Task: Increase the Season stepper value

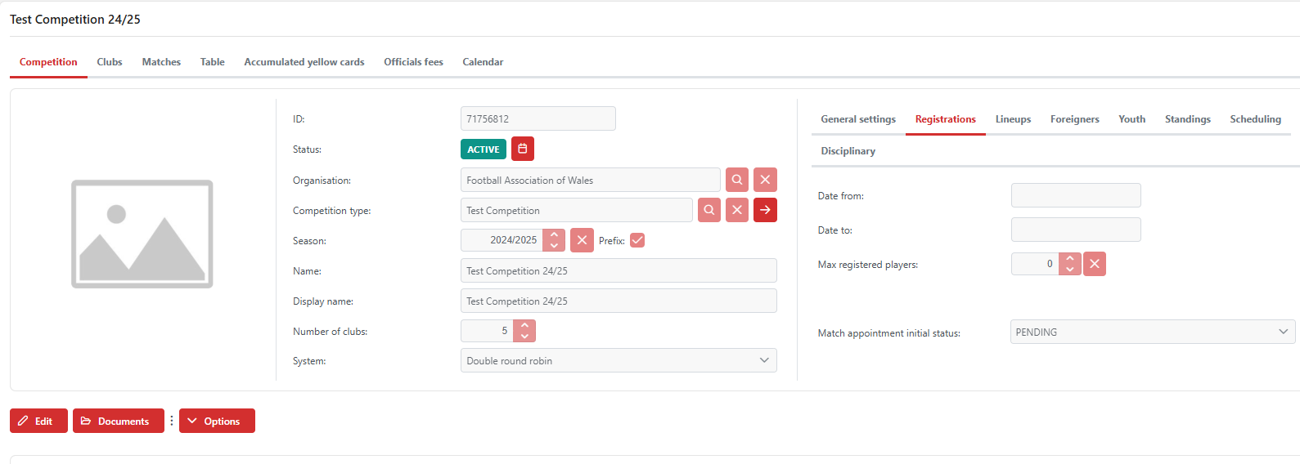Action: click(554, 235)
